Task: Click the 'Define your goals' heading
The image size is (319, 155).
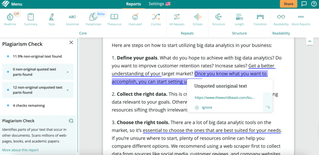Action: click(137, 58)
